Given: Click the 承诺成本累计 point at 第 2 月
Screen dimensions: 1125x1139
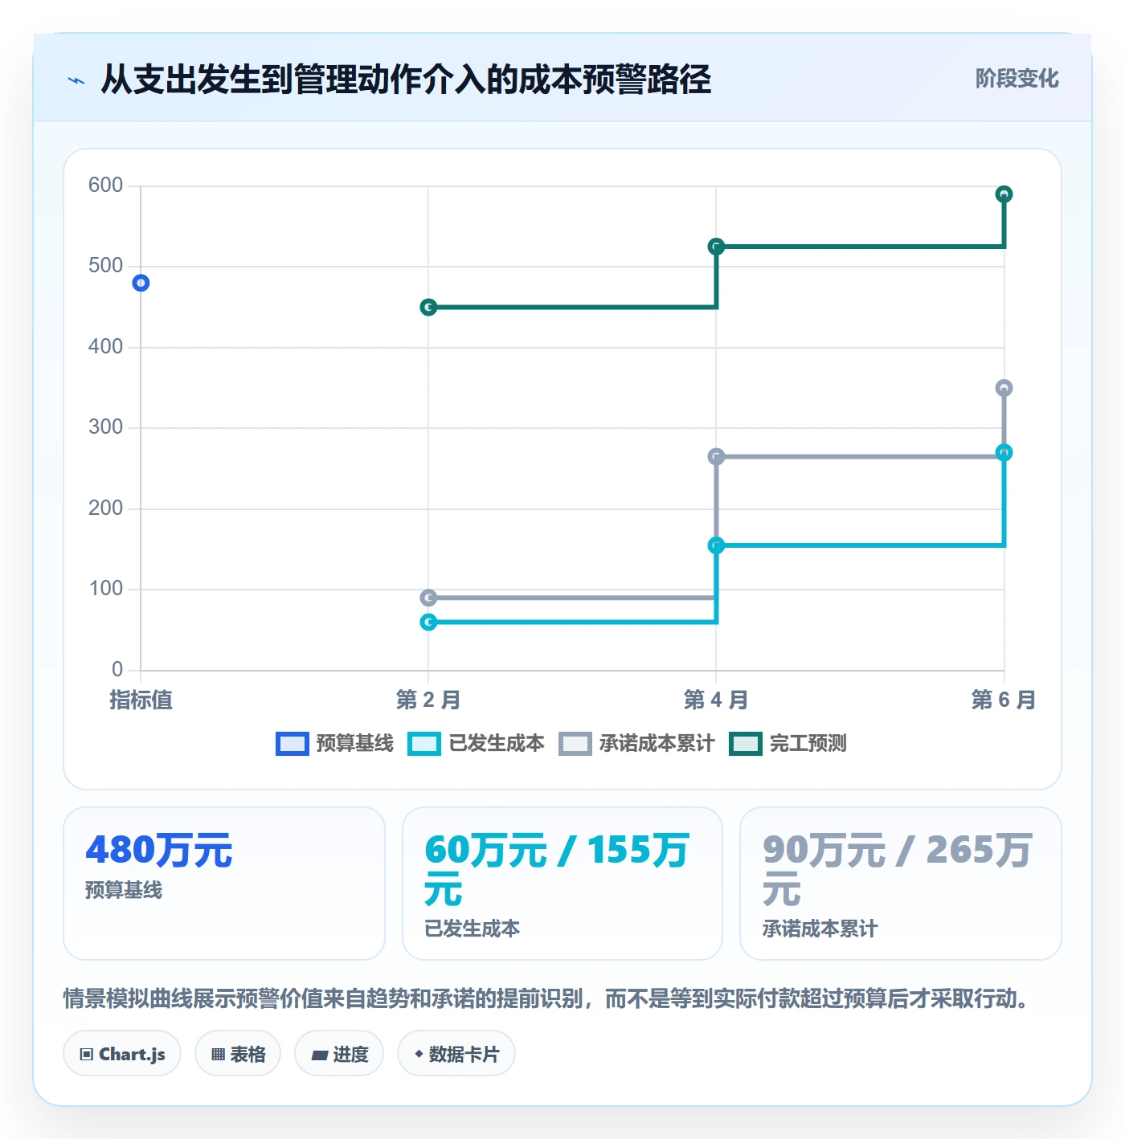Looking at the screenshot, I should [428, 598].
